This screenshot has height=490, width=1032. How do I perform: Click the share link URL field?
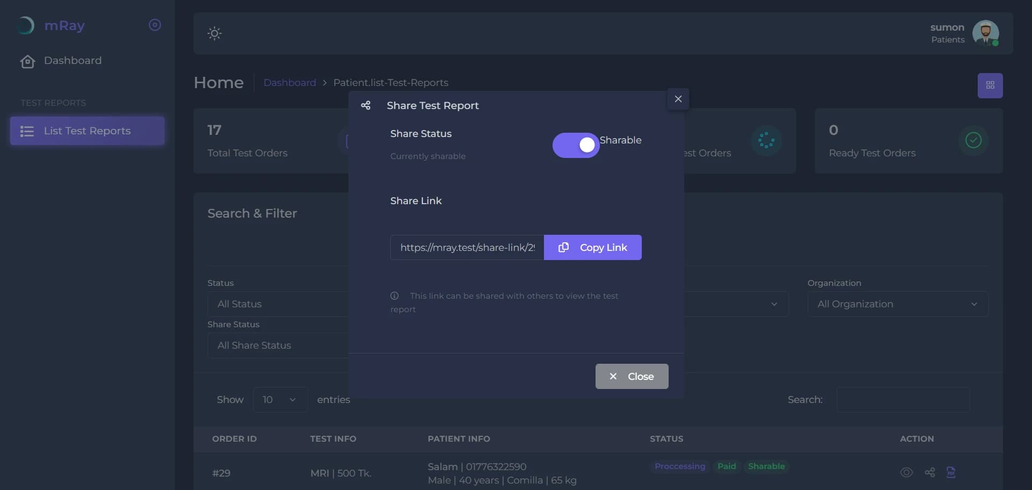point(467,248)
